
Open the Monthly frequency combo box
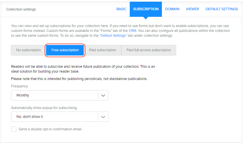[x=55, y=95]
